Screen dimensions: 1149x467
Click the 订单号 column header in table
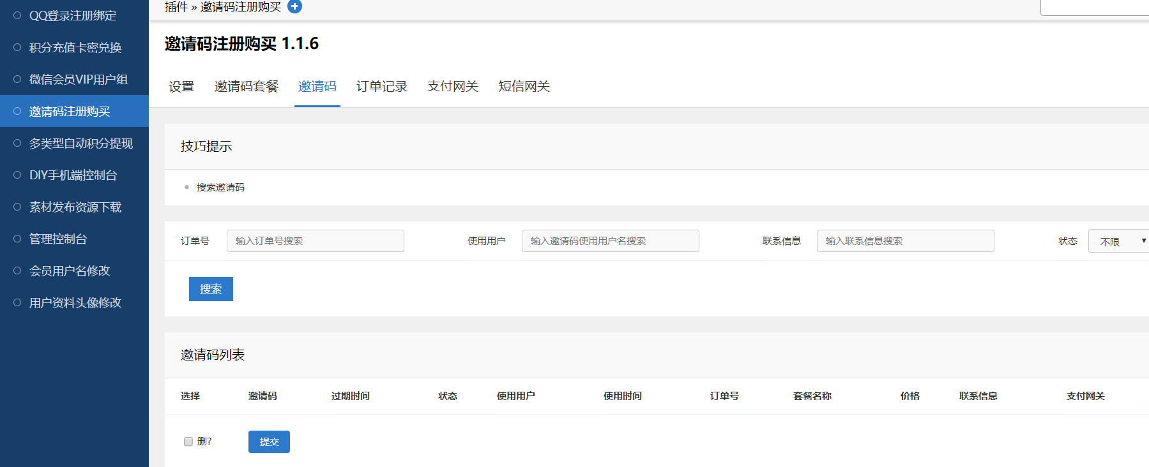[x=724, y=396]
